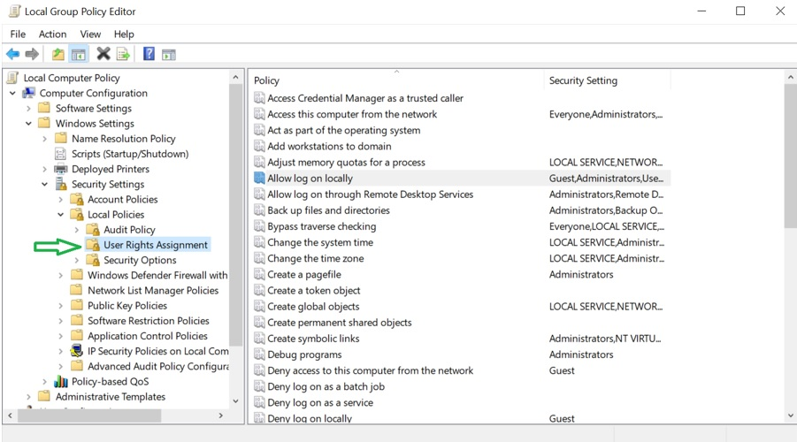Click the Export List toolbar icon
This screenshot has width=797, height=442.
tap(124, 55)
